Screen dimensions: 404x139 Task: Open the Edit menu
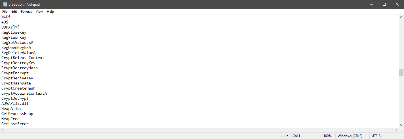click(14, 12)
